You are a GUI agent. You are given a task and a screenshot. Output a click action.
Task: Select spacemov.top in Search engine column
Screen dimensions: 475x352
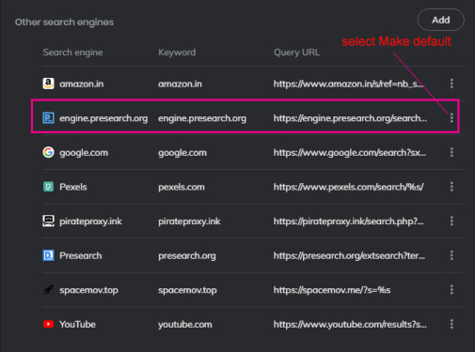coord(88,290)
